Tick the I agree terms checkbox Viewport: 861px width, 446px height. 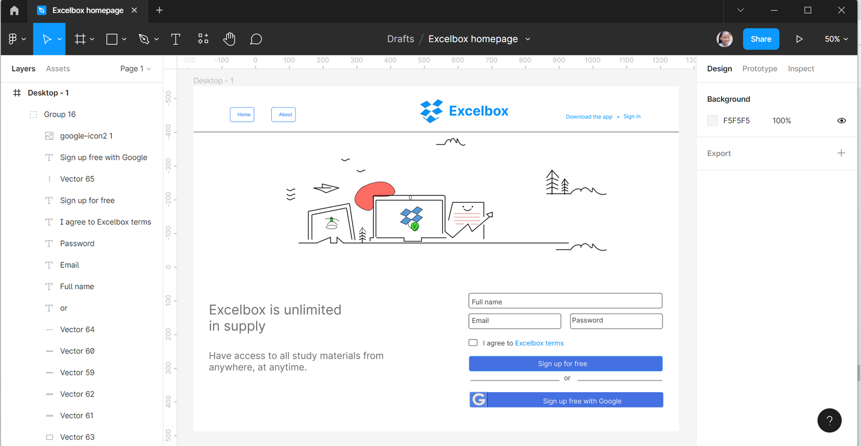[x=473, y=343]
